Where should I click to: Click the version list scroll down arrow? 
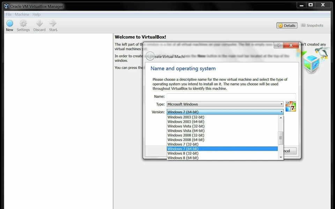coord(281,157)
